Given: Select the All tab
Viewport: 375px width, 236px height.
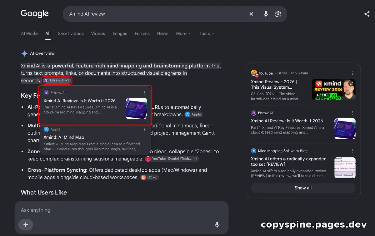Looking at the screenshot, I should tap(48, 33).
